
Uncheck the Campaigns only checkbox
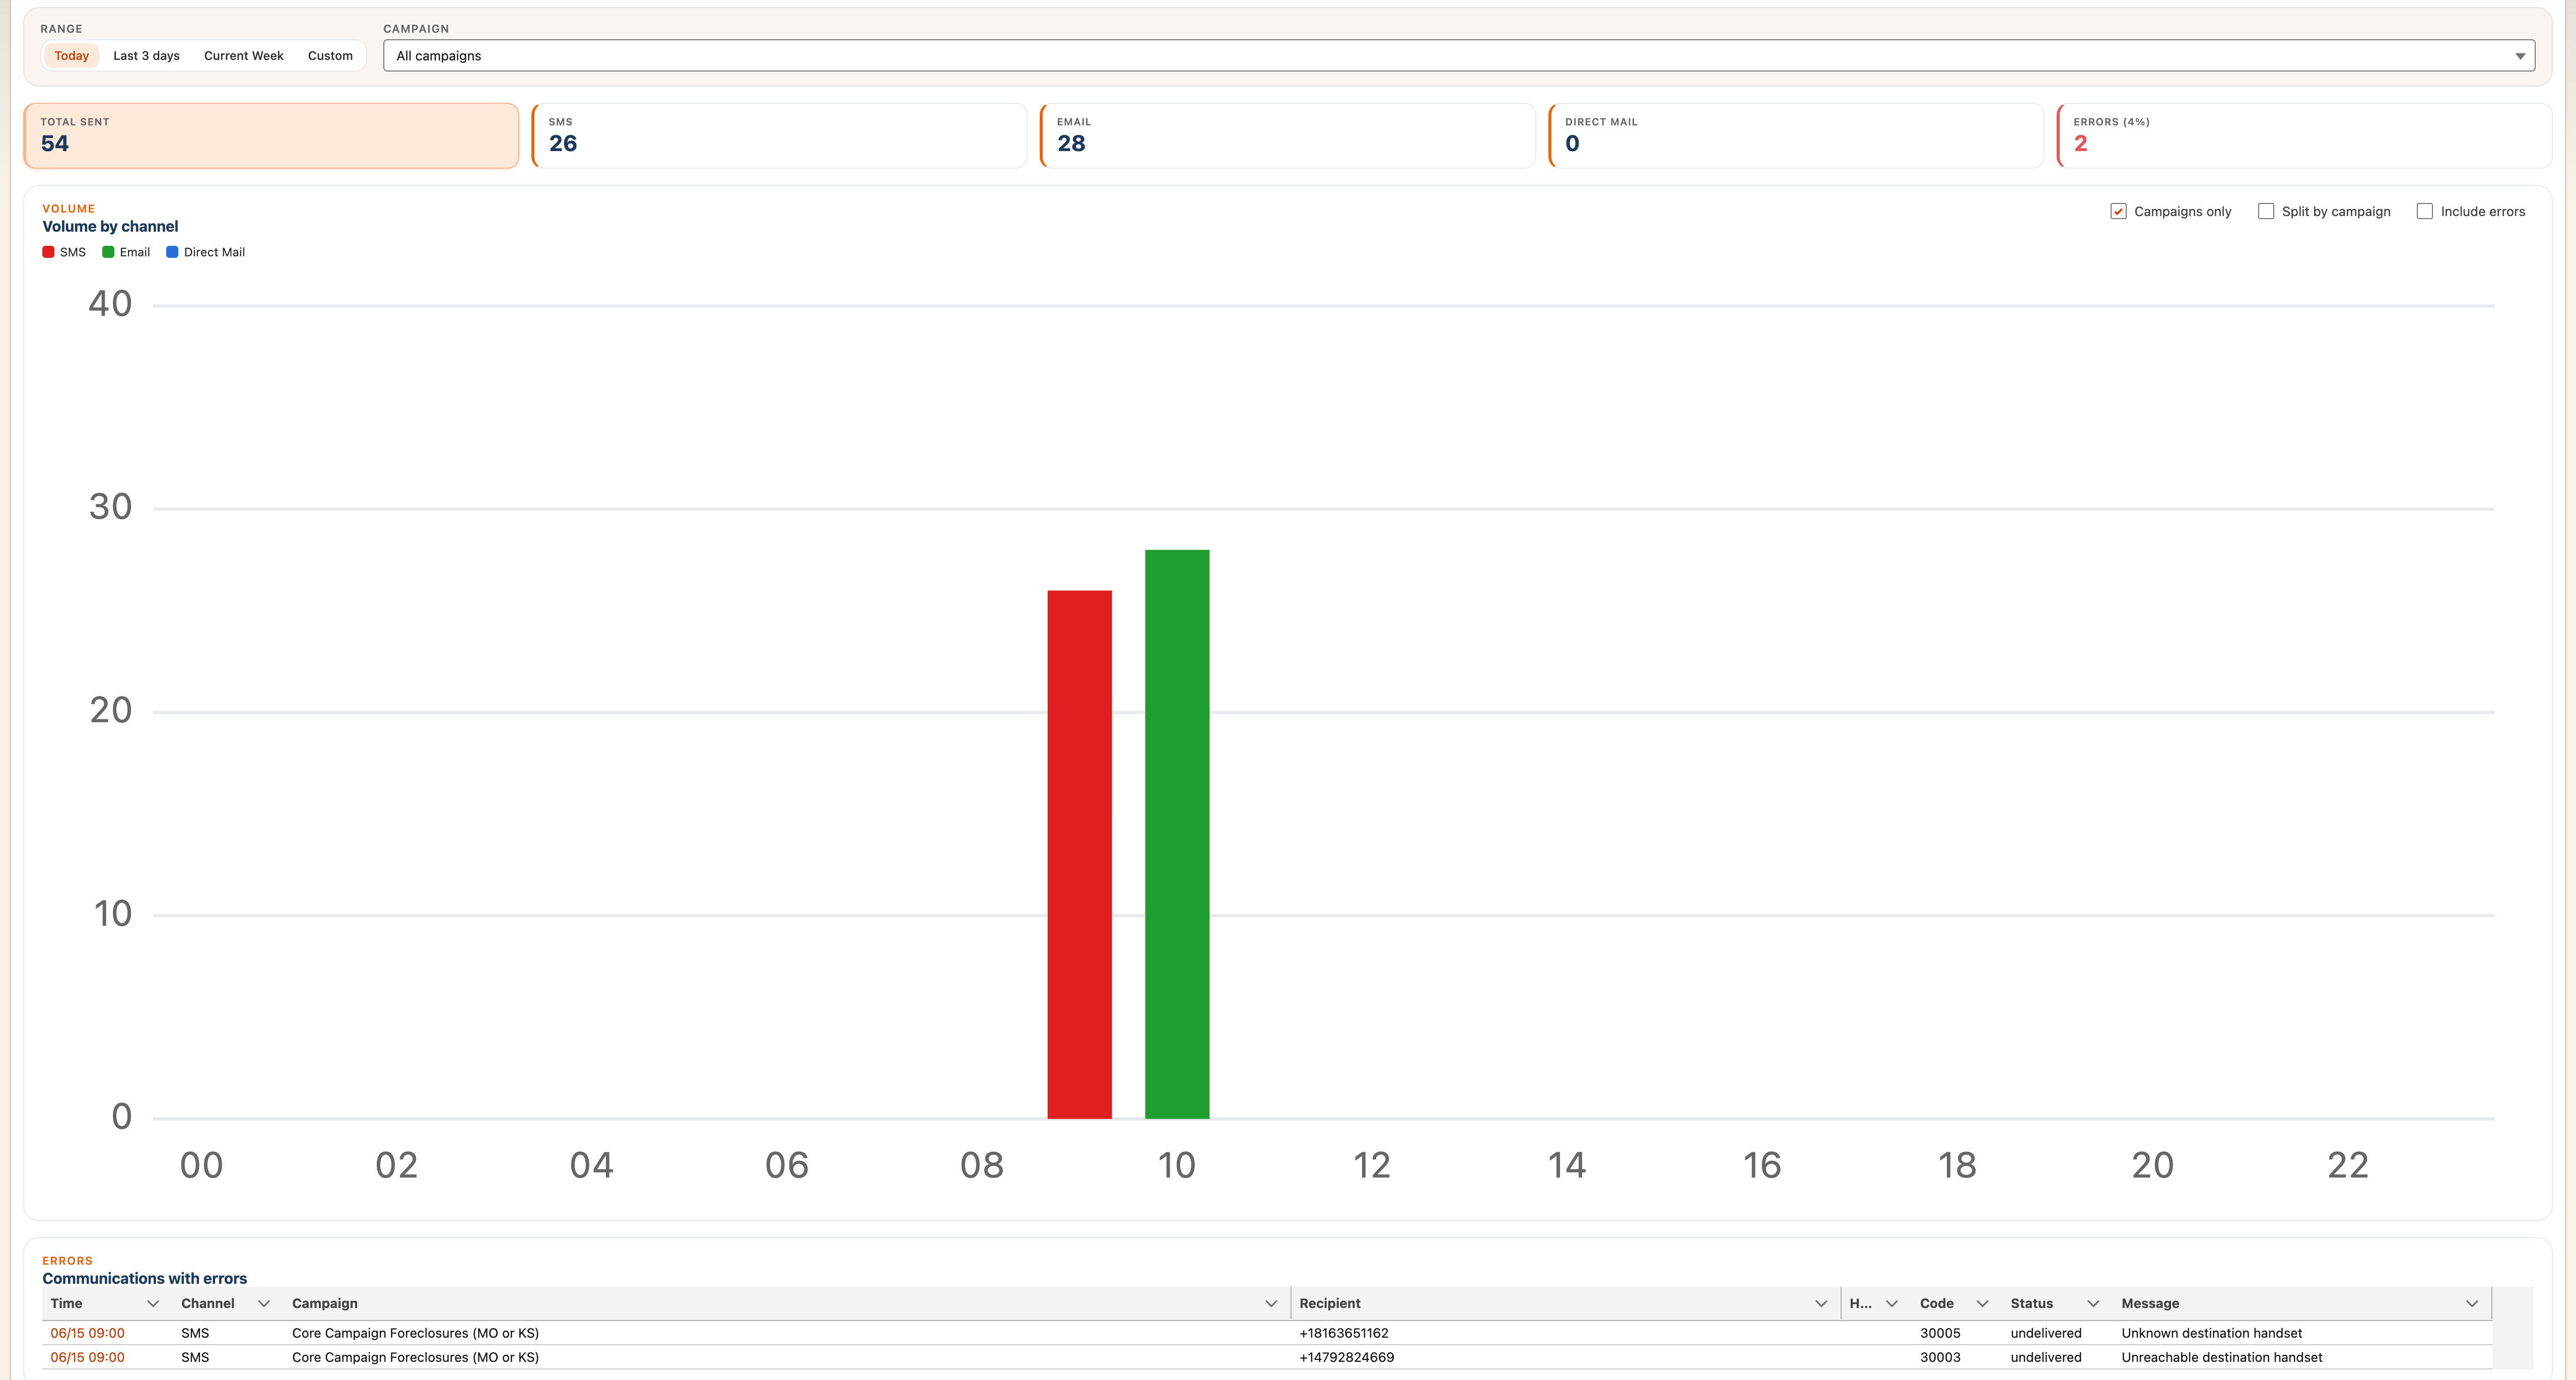(x=2118, y=211)
